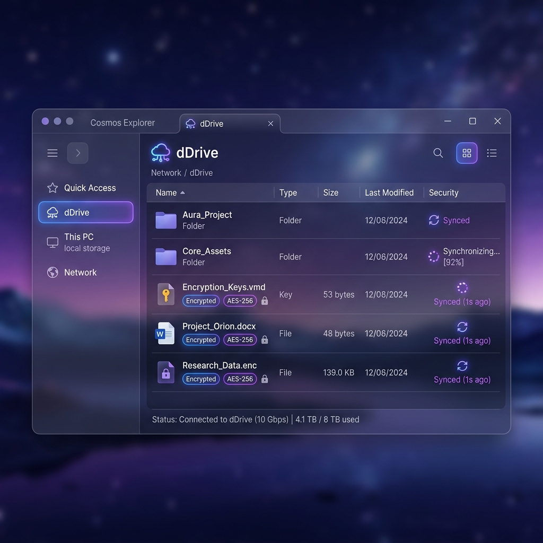The image size is (543, 543).
Task: Click the AES-256 badge on Research_Data.enc
Action: click(240, 379)
